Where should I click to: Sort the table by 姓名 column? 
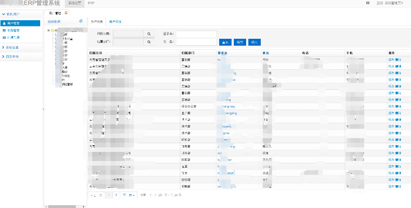[266, 53]
